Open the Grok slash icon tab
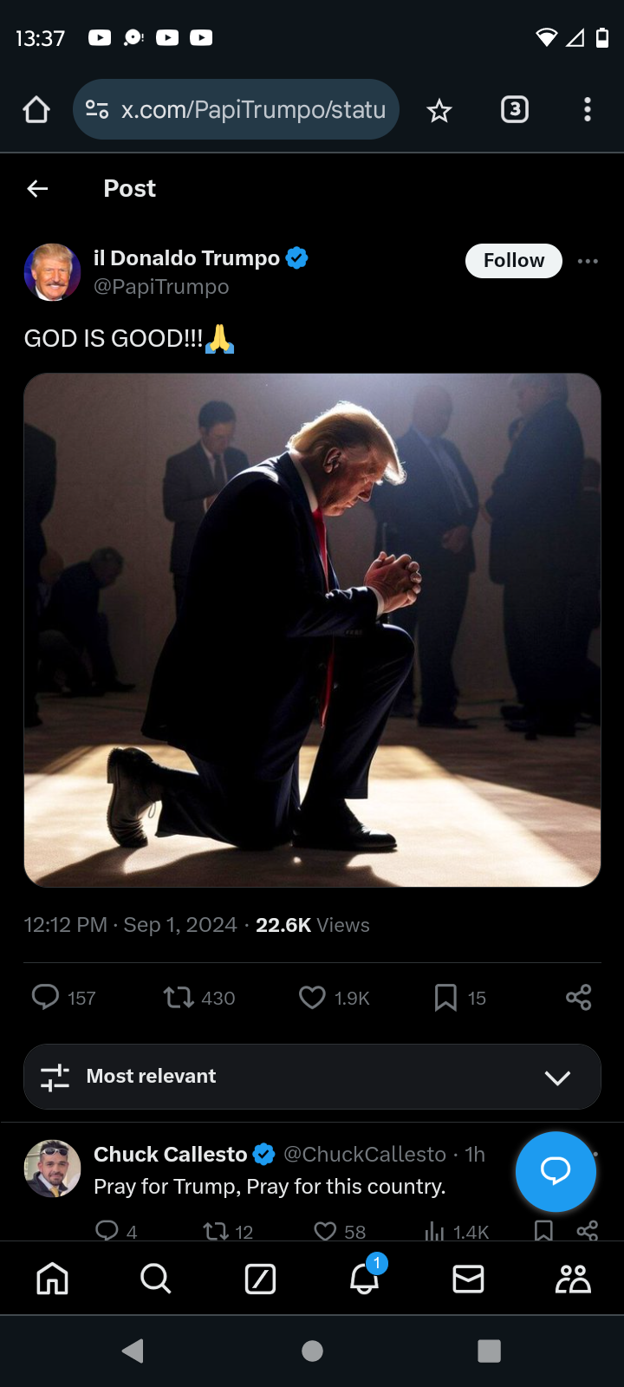The width and height of the screenshot is (624, 1387). 260,1279
